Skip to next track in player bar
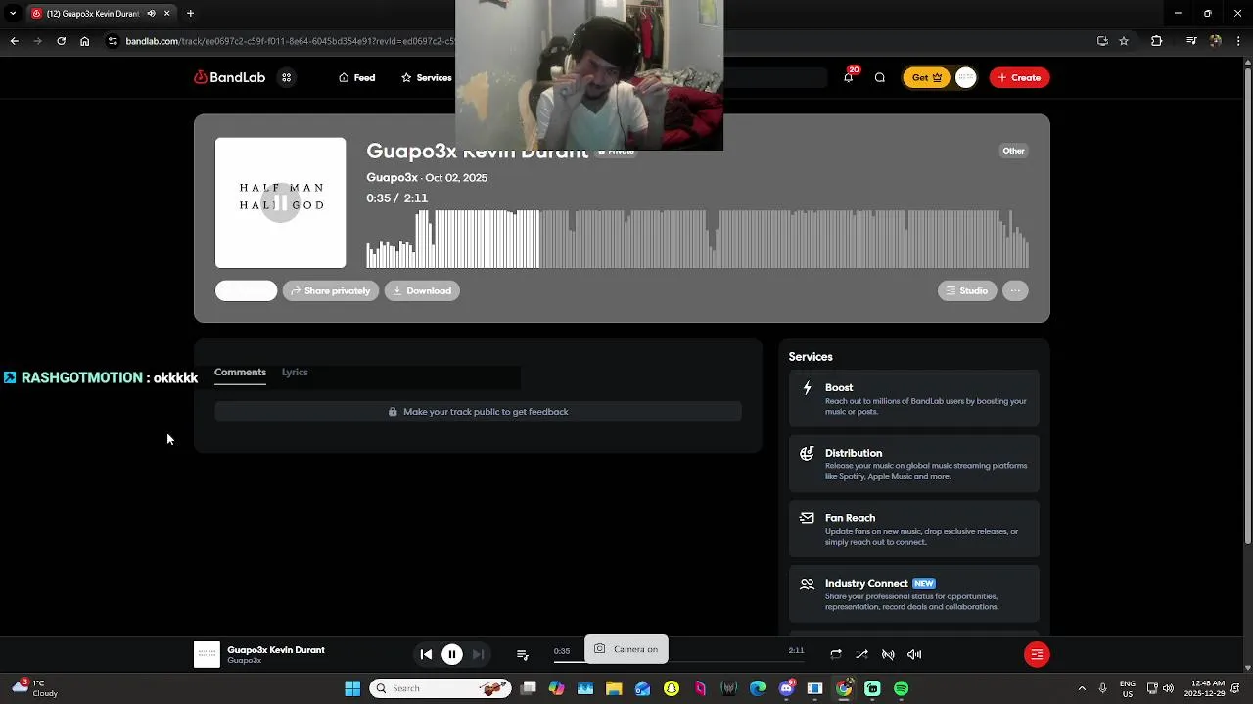 [478, 654]
